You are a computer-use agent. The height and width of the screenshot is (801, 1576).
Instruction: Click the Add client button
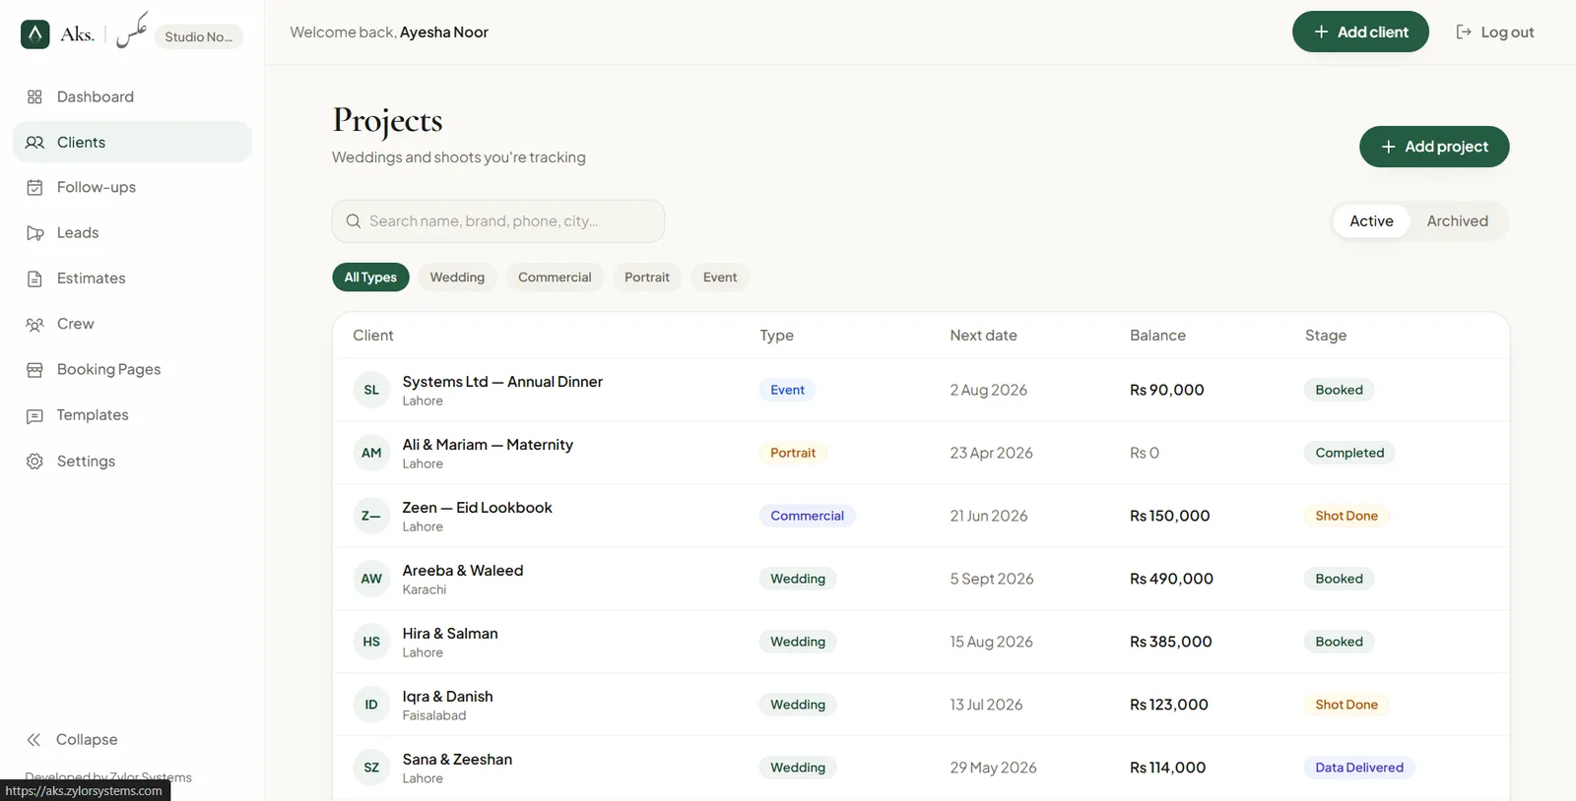pos(1360,31)
